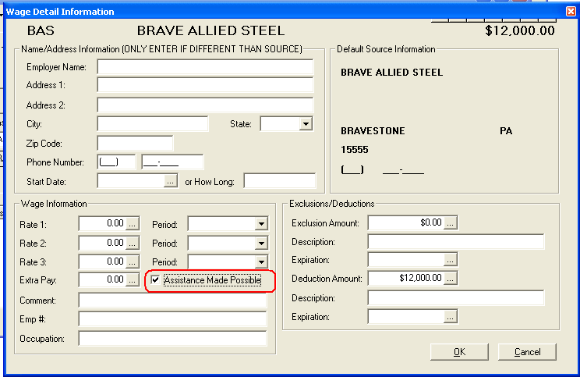Focus the Zip Code field

pyautogui.click(x=135, y=144)
